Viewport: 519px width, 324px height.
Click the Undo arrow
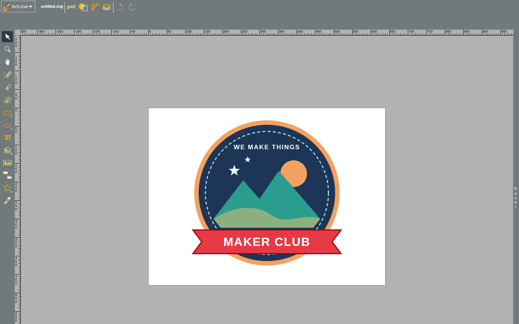120,7
